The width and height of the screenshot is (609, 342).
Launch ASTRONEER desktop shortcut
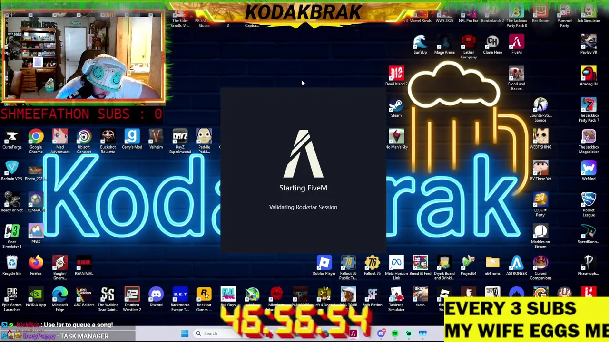click(516, 266)
